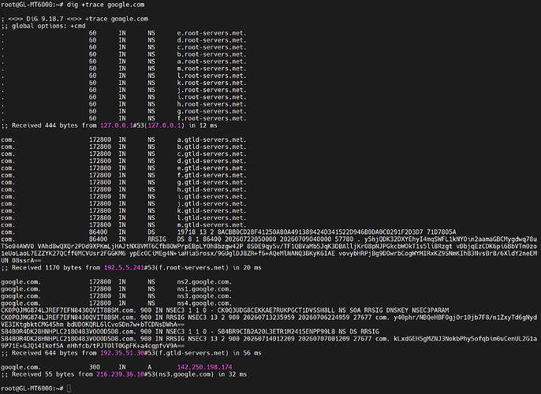Viewport: 541px width, 394px height.
Task: Click the m.gtld-servers.net. entry
Action: (x=212, y=225)
